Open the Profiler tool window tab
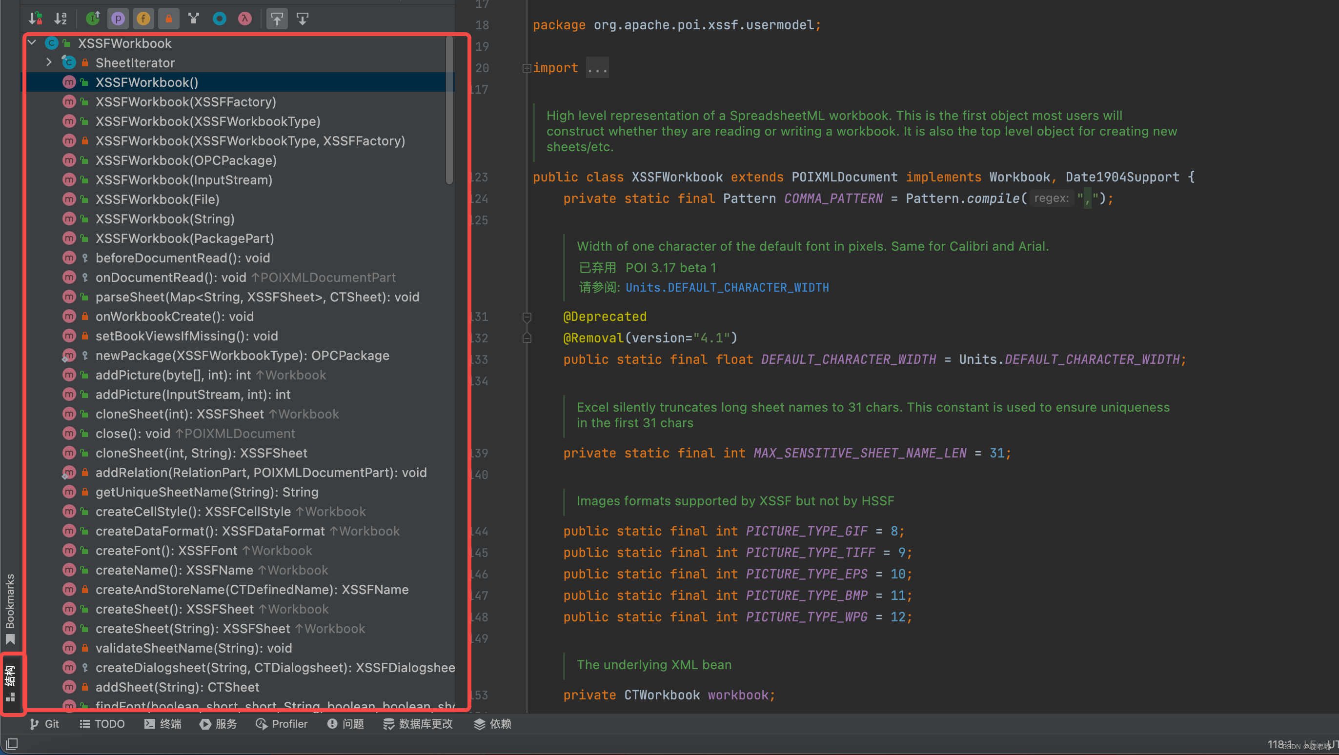The height and width of the screenshot is (755, 1339). (x=282, y=724)
